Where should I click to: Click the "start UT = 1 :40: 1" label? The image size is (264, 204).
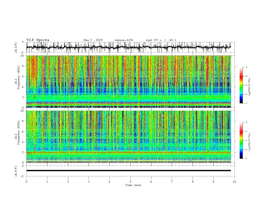pyautogui.click(x=161, y=40)
